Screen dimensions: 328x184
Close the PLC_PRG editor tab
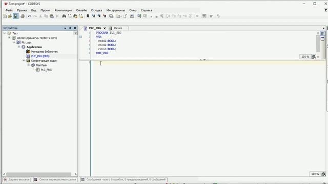105,28
